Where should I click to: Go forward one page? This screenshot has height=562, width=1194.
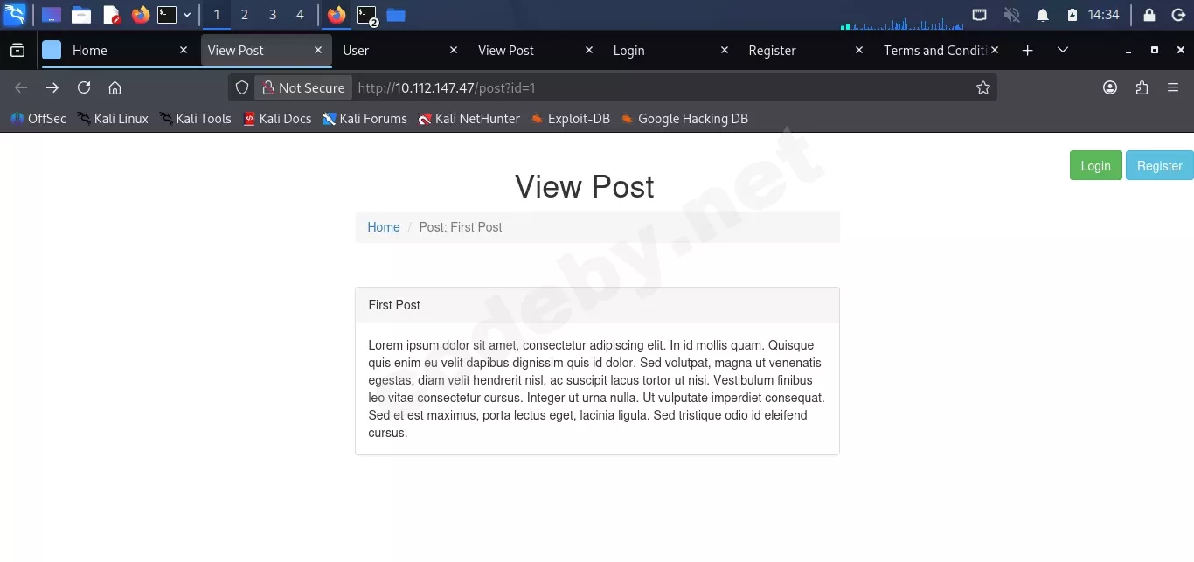click(x=52, y=87)
